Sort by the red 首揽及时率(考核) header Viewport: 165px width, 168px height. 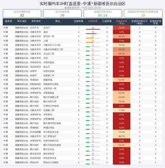121,22
